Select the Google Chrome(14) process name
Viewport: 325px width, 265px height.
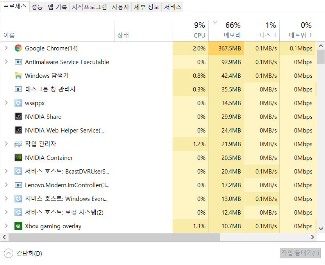[x=51, y=48]
